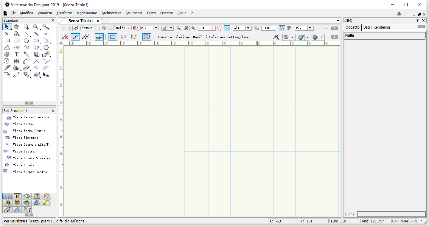Open the saved views dropdown arrow
The image size is (429, 226).
pyautogui.click(x=171, y=28)
